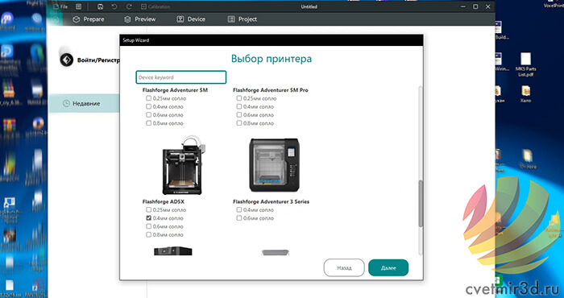Click the Назад back button

pos(344,268)
